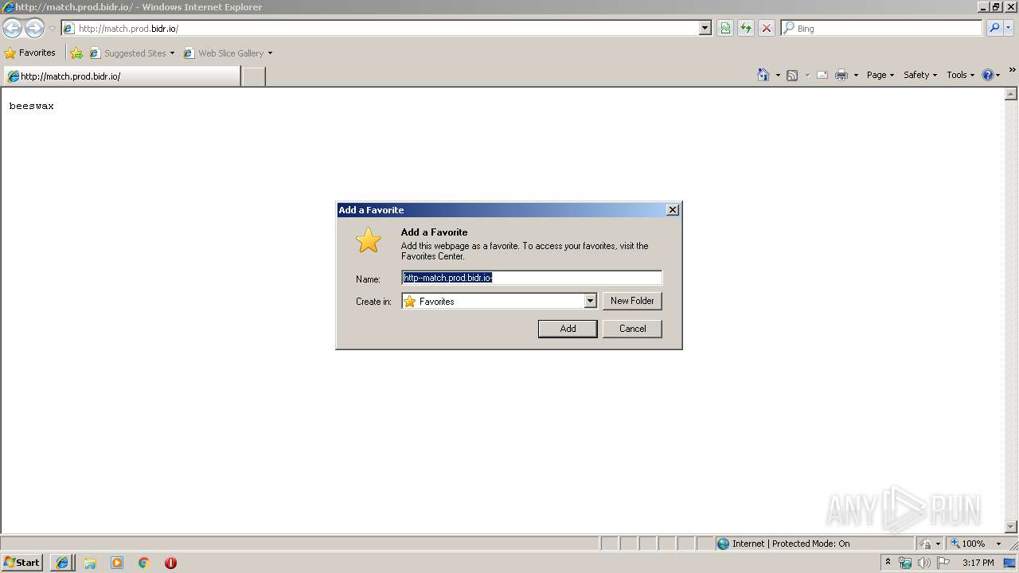The width and height of the screenshot is (1019, 573).
Task: Click the Print toolbar icon
Action: [x=841, y=75]
